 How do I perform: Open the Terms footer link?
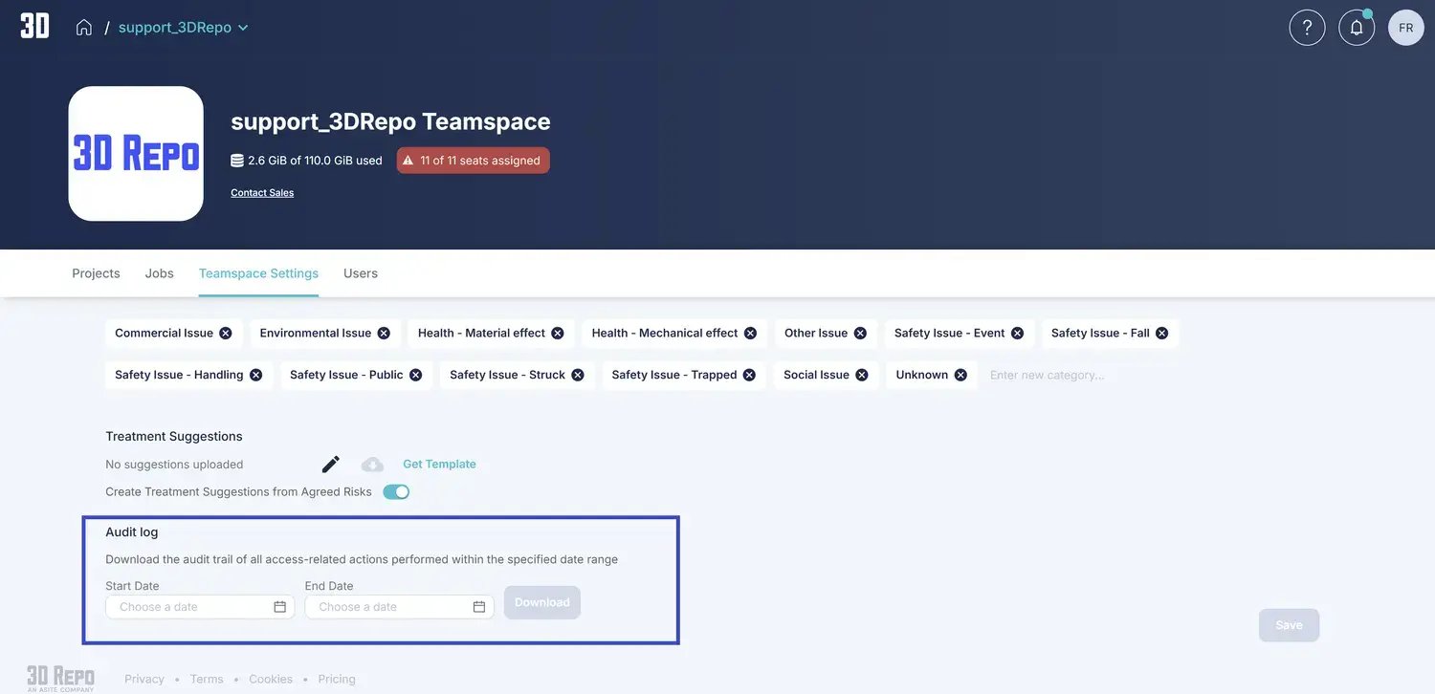coord(207,680)
